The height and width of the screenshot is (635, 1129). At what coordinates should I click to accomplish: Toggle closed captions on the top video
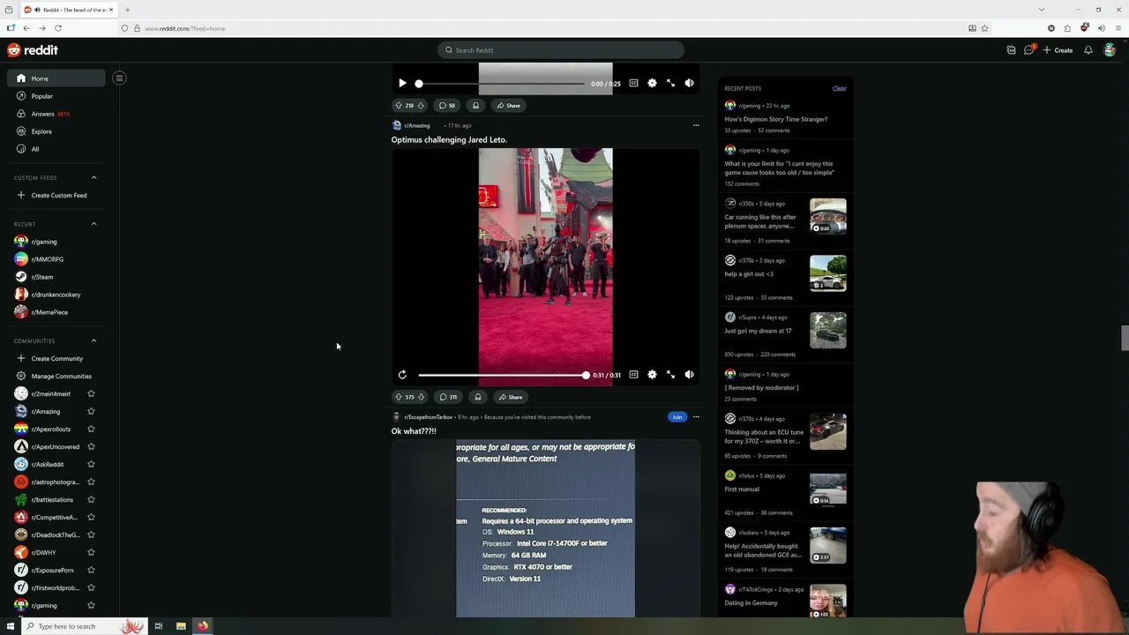click(633, 83)
